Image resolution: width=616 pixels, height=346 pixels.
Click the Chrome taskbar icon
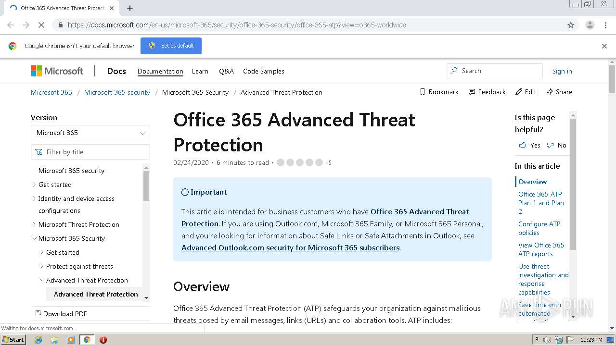(x=87, y=340)
